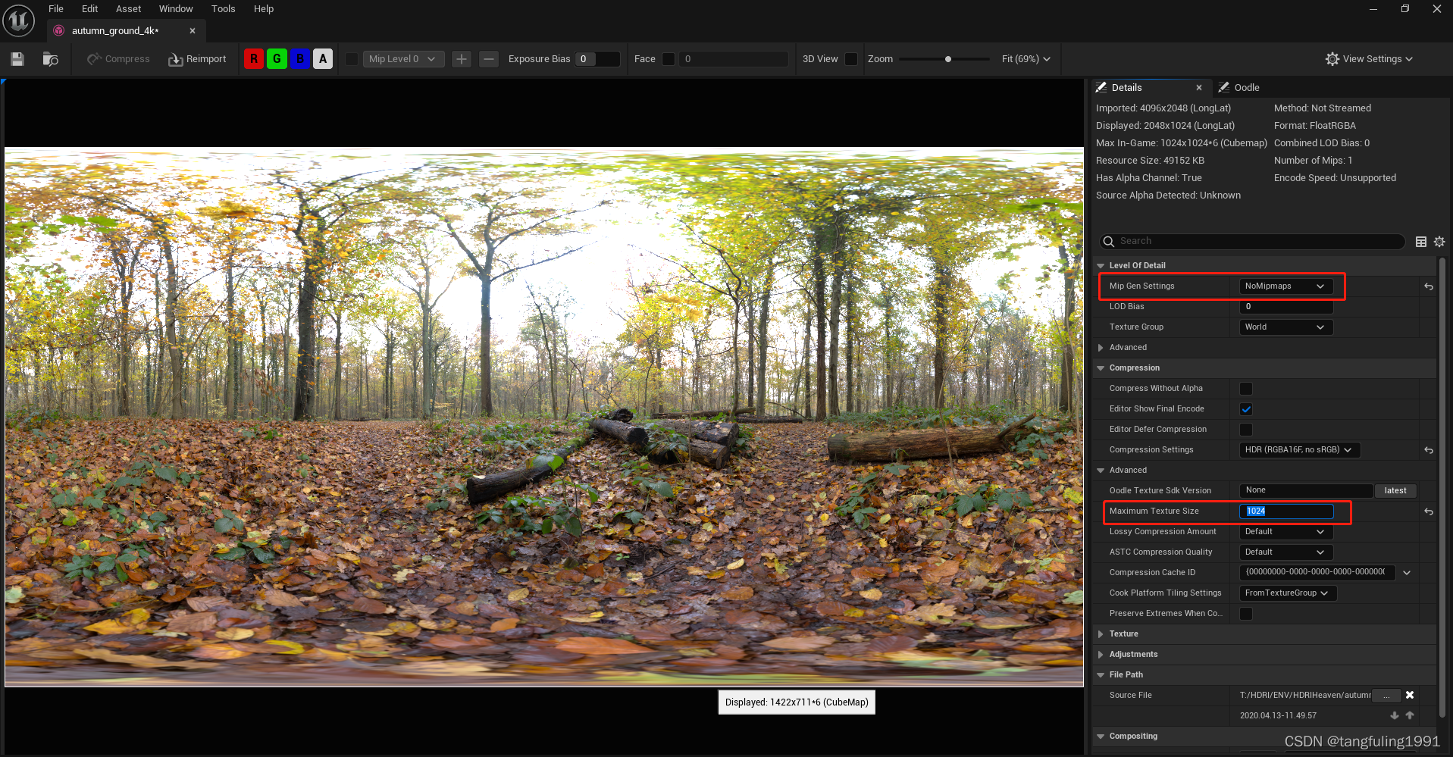The width and height of the screenshot is (1453, 757).
Task: Switch to the Oodle tab
Action: coord(1239,88)
